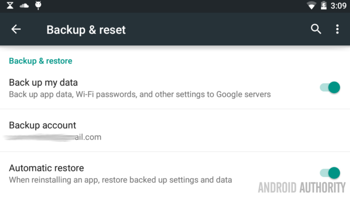This screenshot has width=350, height=197.
Task: Tap the Google servers backup description text
Action: [x=140, y=94]
